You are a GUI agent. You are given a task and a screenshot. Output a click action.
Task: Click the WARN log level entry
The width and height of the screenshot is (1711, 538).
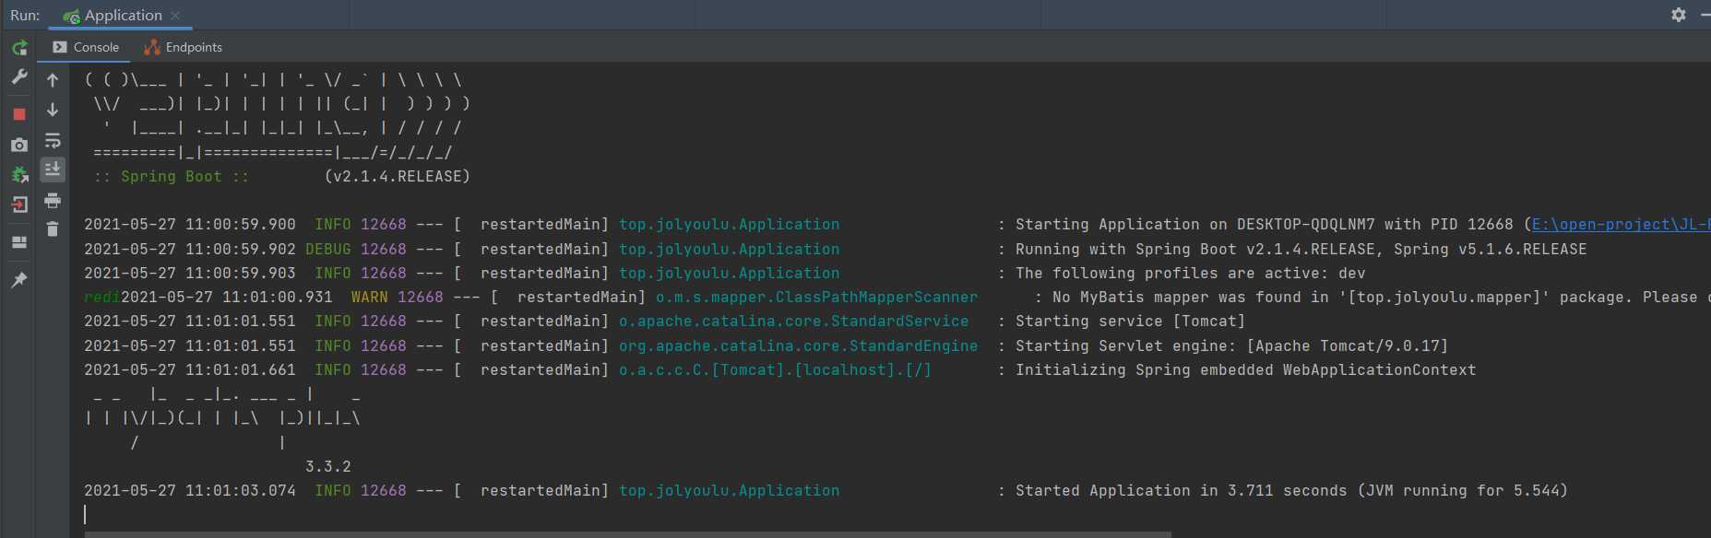tap(370, 298)
